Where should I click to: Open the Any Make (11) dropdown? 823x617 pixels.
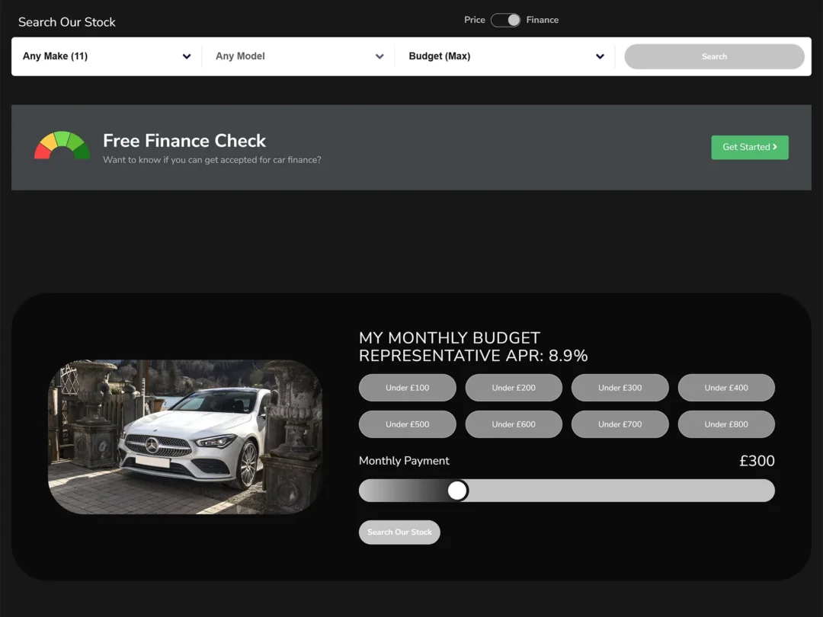[x=99, y=56]
